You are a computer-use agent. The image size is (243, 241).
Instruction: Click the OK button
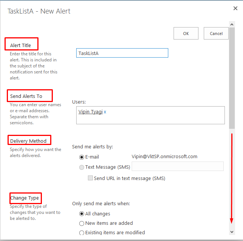click(186, 34)
